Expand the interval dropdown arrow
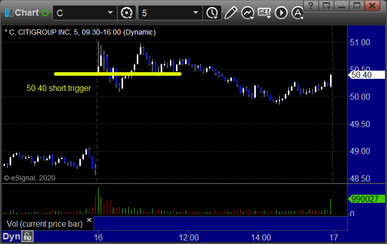The width and height of the screenshot is (387, 244). coord(196,13)
